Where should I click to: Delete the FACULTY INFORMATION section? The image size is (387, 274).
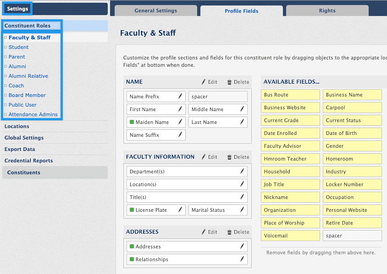point(238,157)
